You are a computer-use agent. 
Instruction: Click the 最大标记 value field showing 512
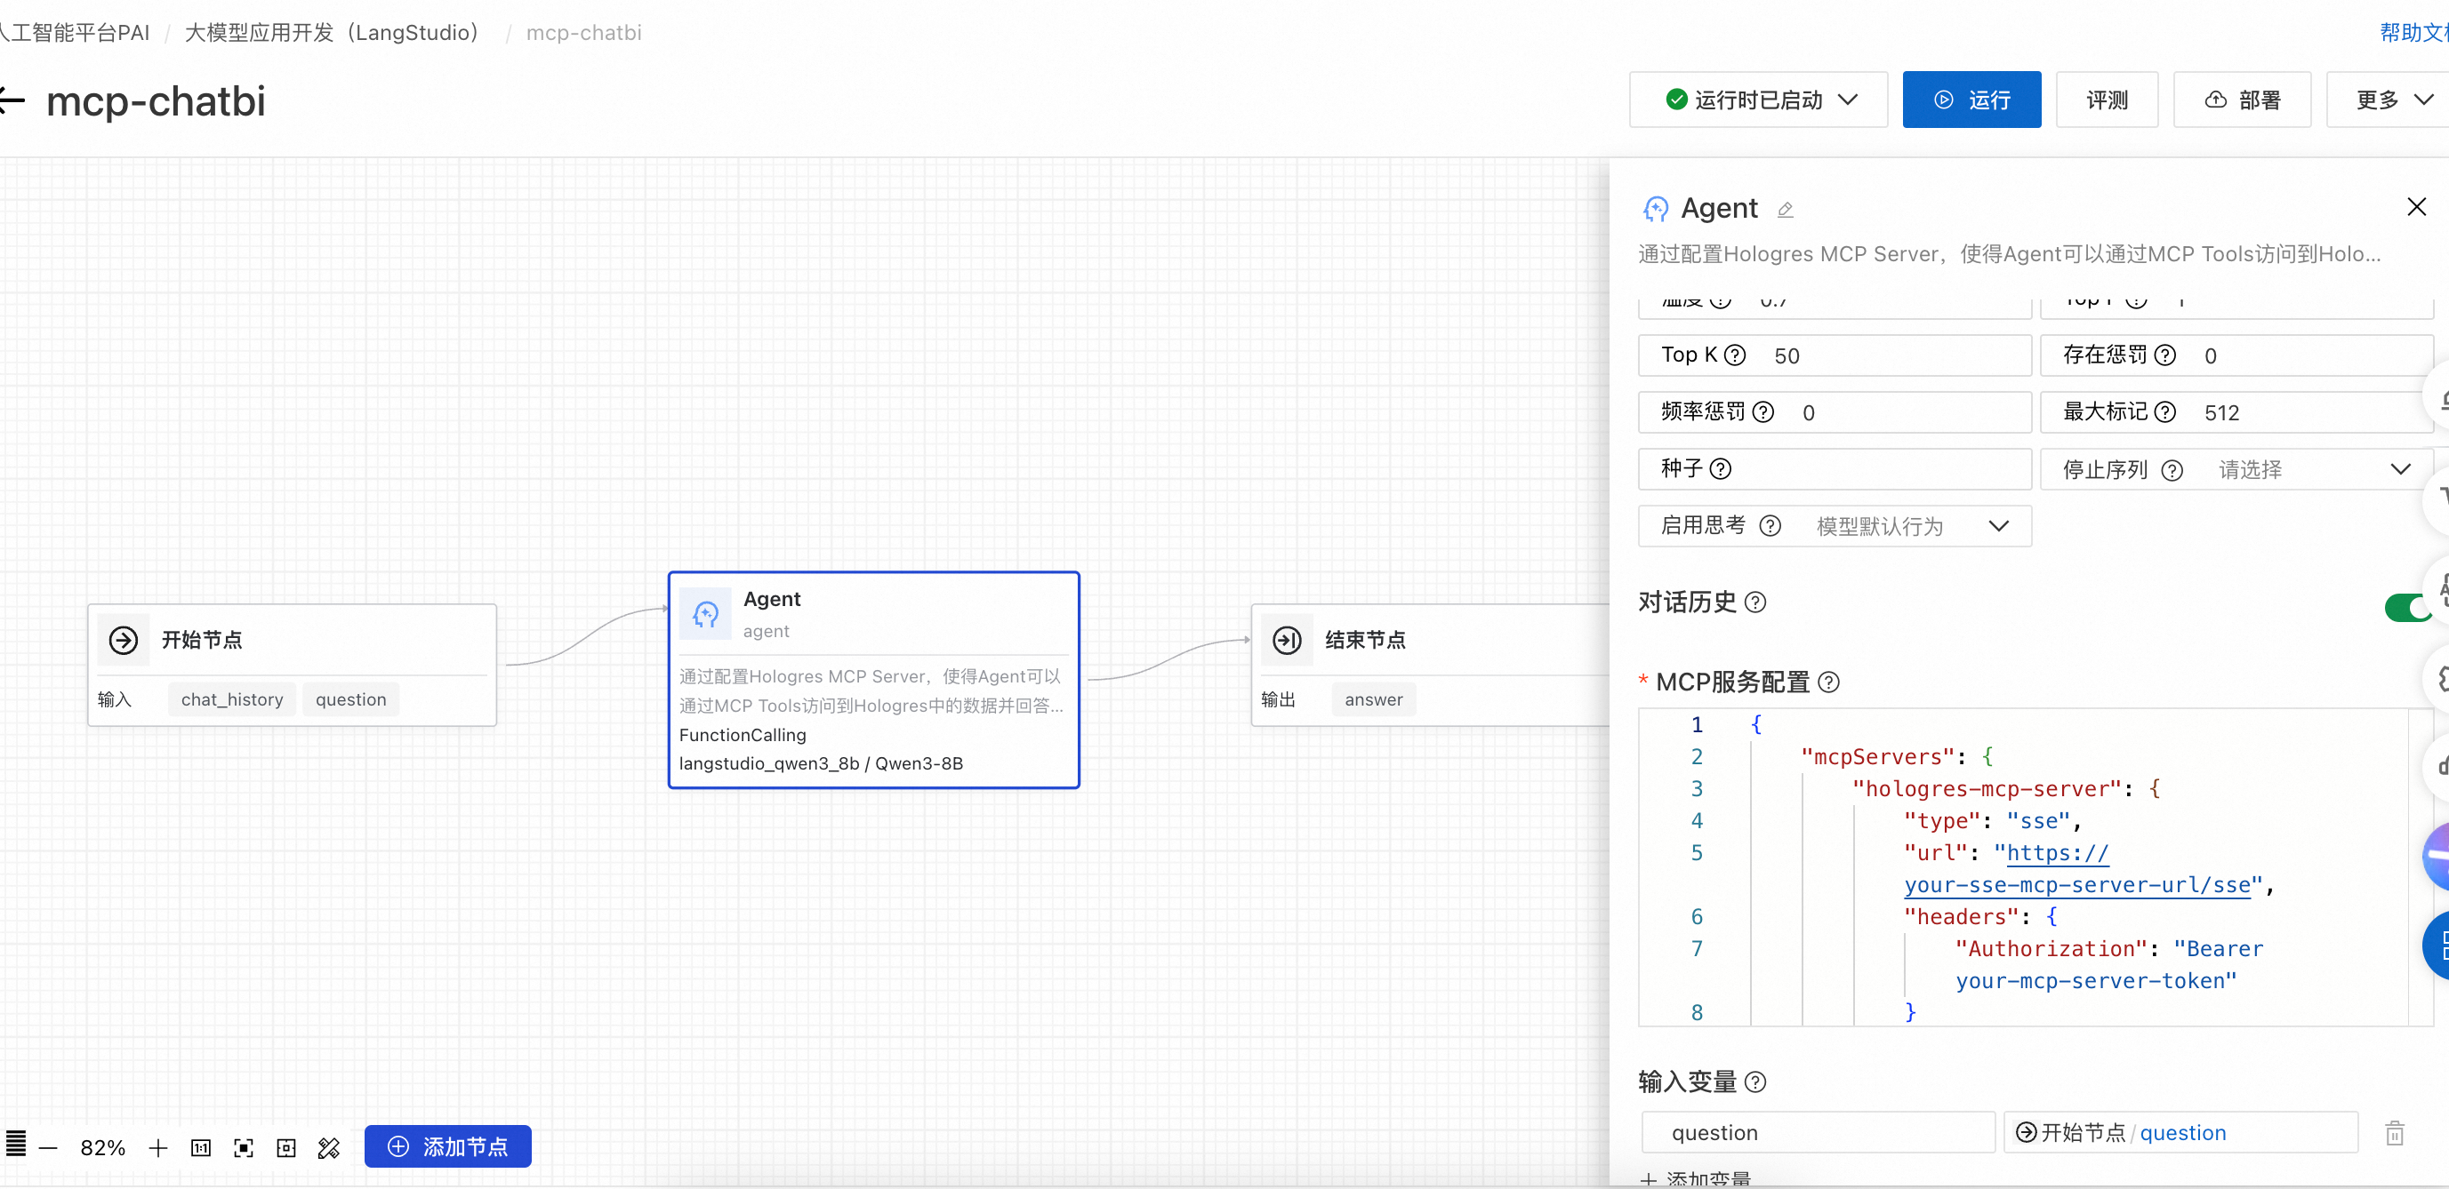coord(2236,412)
